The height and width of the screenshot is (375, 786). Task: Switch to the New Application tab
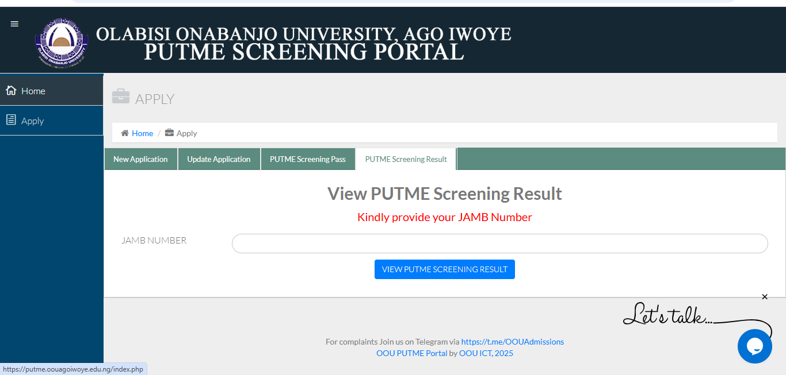coord(140,158)
